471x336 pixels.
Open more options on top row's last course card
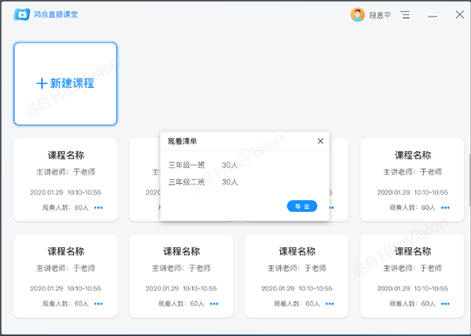[x=445, y=207]
